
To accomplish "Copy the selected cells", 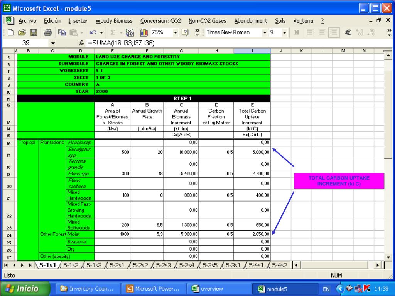I will point(62,32).
